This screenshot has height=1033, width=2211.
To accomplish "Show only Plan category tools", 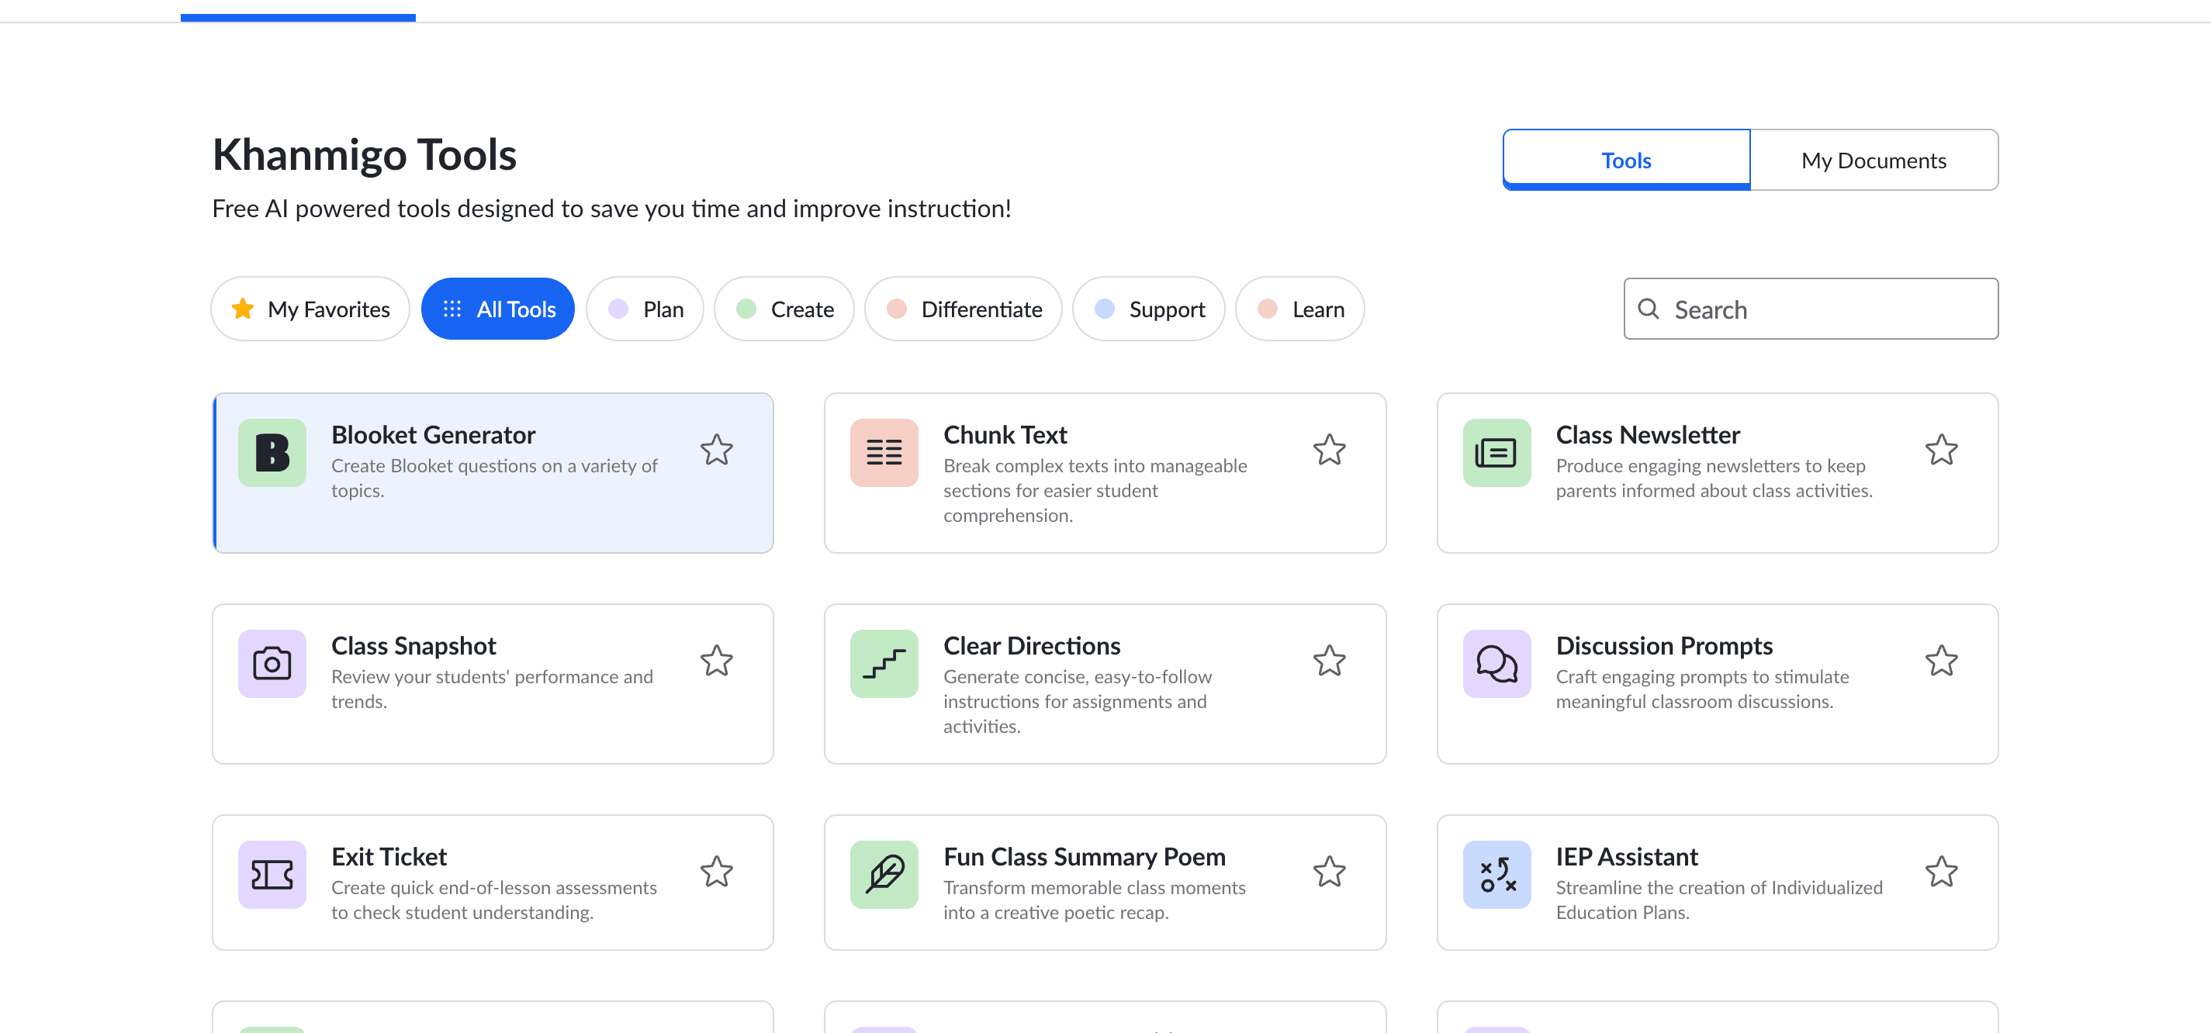I will tap(645, 309).
